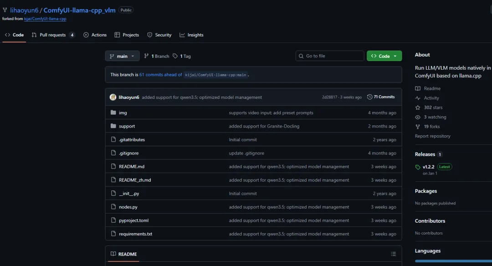The height and width of the screenshot is (266, 492).
Task: Click the eye icon beside 3 watching
Action: (418, 117)
